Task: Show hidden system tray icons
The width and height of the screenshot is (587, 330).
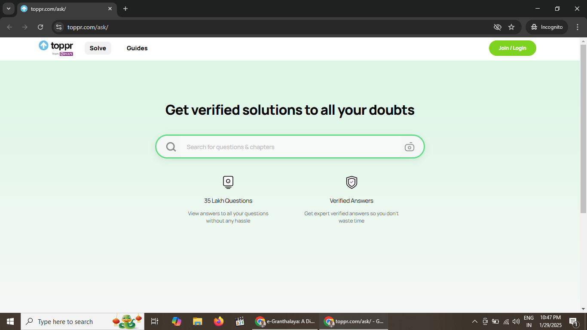Action: (475, 321)
